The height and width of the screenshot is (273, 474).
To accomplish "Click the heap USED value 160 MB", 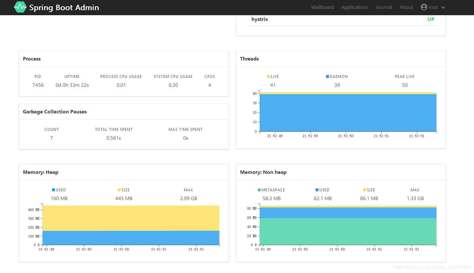I will tap(59, 199).
